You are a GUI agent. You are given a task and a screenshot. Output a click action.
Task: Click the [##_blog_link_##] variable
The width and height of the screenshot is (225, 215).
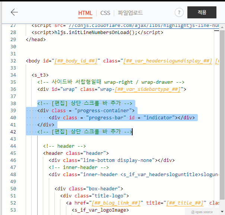pos(116,203)
